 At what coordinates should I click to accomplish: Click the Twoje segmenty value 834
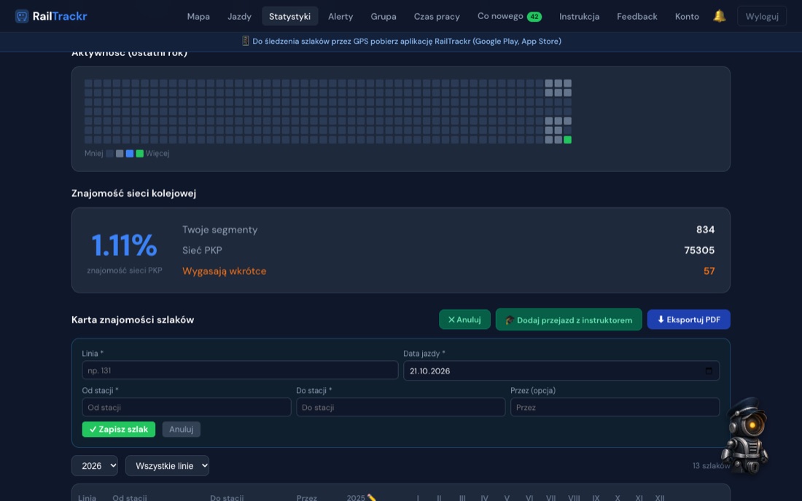click(x=705, y=230)
